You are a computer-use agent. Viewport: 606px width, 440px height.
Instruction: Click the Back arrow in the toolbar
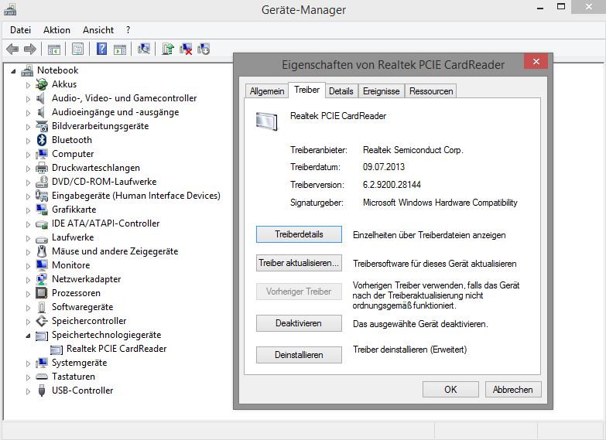pos(12,49)
